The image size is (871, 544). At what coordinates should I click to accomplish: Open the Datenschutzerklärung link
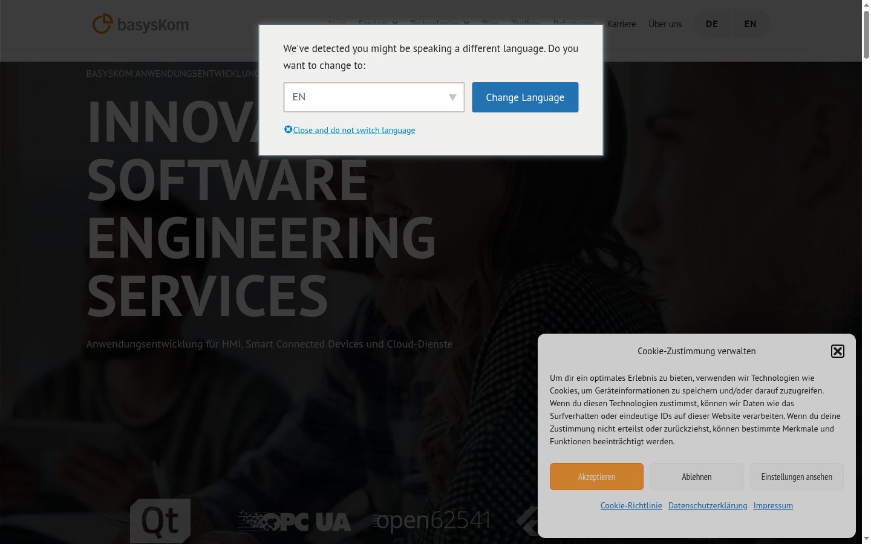pos(708,505)
